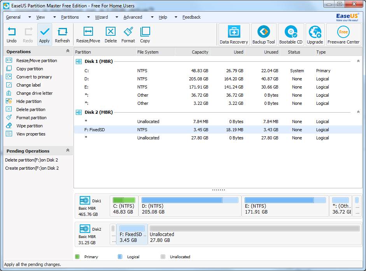Viewport: 366px width, 271px height.
Task: Open the Help menu dropdown arrow
Action: (176, 17)
